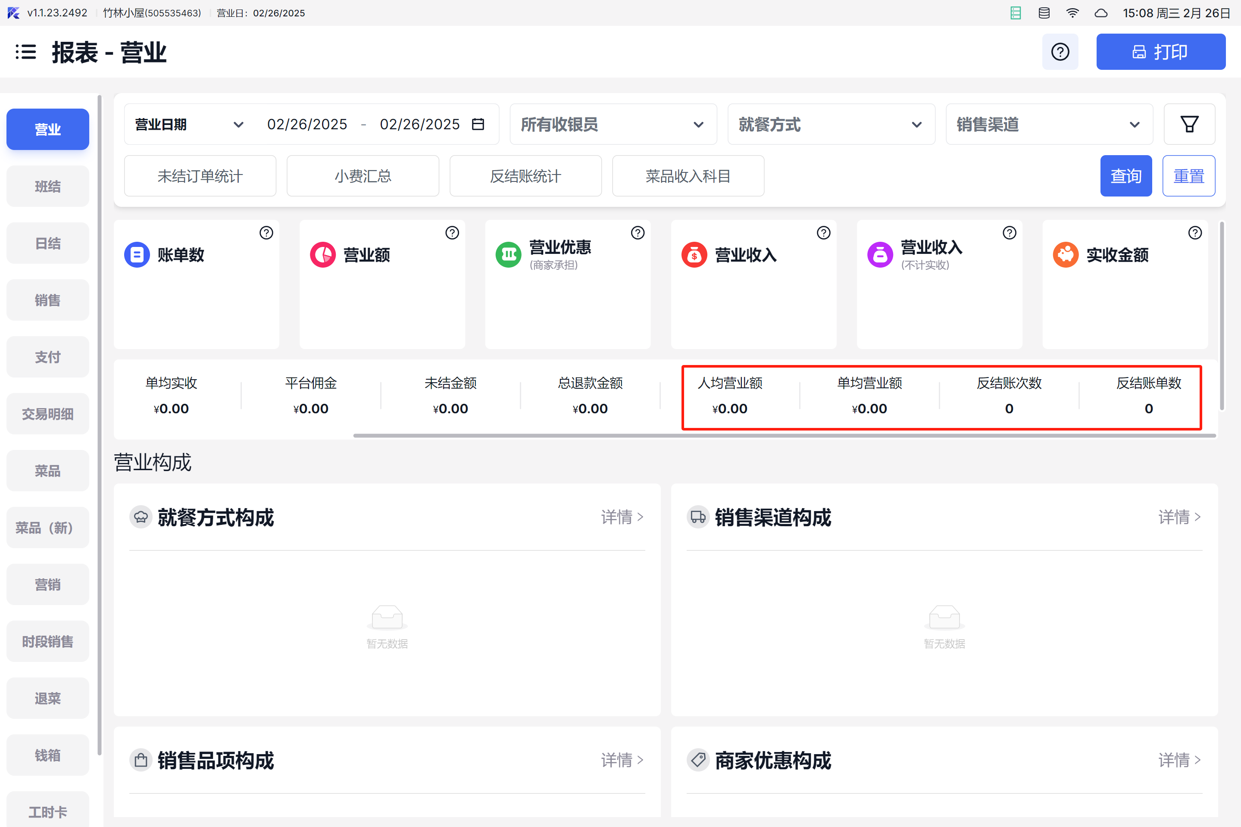1241x827 pixels.
Task: Click the orange 实收金额 piggy bank icon
Action: pos(1066,255)
